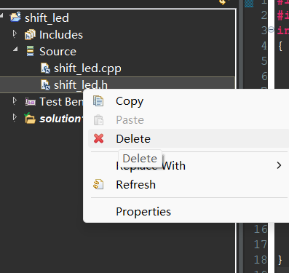Click the shift_led.h file icon
Screen dimensions: 289x273
pos(45,85)
